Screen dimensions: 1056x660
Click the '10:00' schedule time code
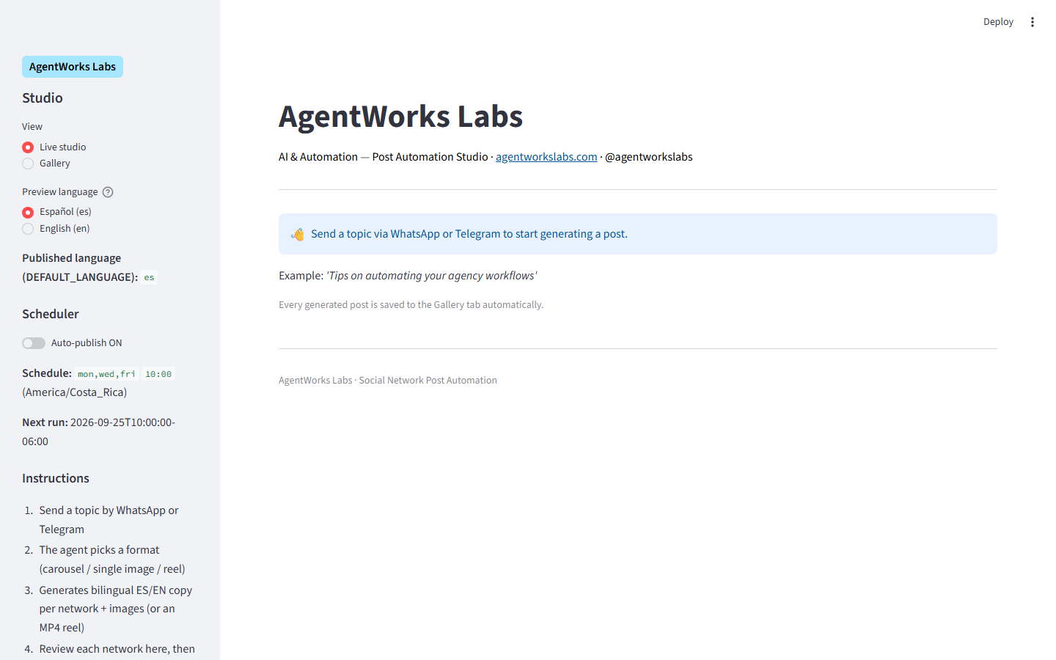[x=158, y=374]
